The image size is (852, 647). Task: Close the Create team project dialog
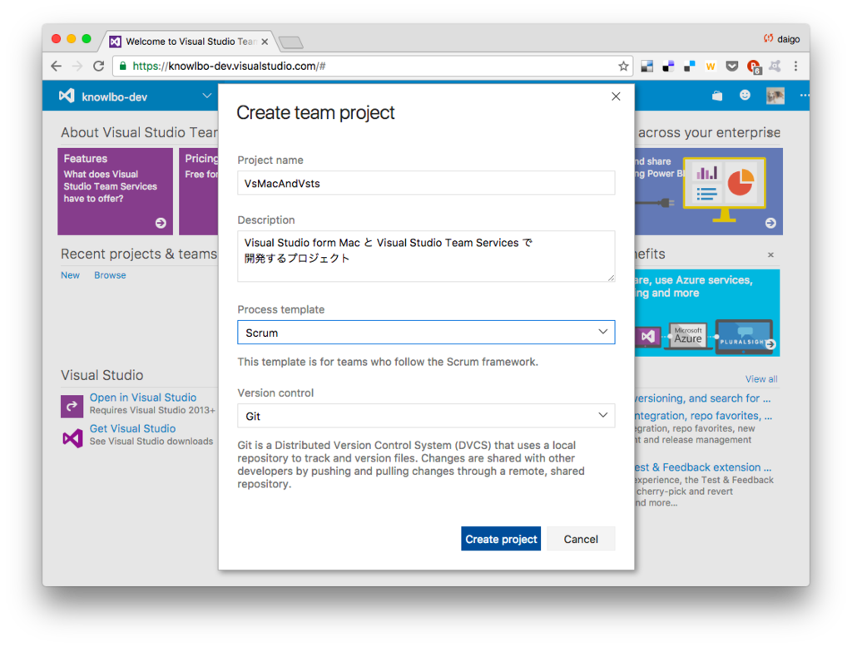click(616, 96)
